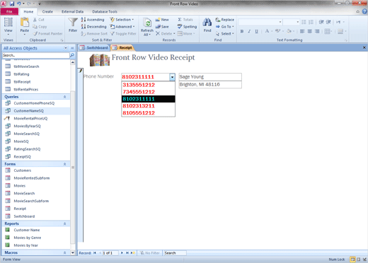The image size is (368, 263).
Task: Sort records Ascending
Action: click(93, 20)
